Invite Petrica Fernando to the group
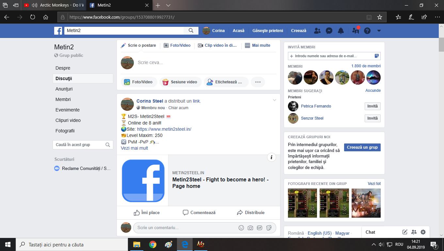 pyautogui.click(x=373, y=106)
